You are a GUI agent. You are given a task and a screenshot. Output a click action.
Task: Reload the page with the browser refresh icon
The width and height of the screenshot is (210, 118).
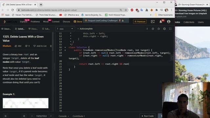click(12, 10)
